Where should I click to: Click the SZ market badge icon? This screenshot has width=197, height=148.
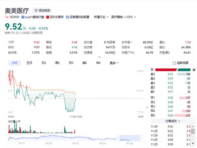coord(7,17)
